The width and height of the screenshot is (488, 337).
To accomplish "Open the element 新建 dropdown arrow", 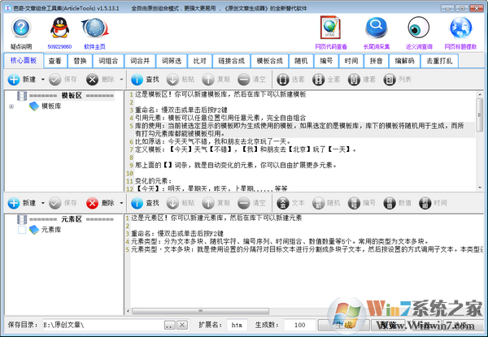I will click(42, 203).
